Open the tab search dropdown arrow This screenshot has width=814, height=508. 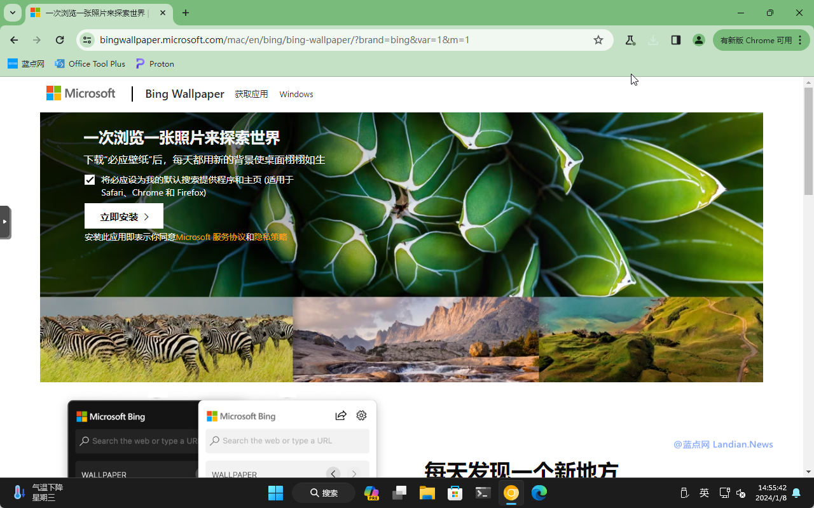[12, 13]
